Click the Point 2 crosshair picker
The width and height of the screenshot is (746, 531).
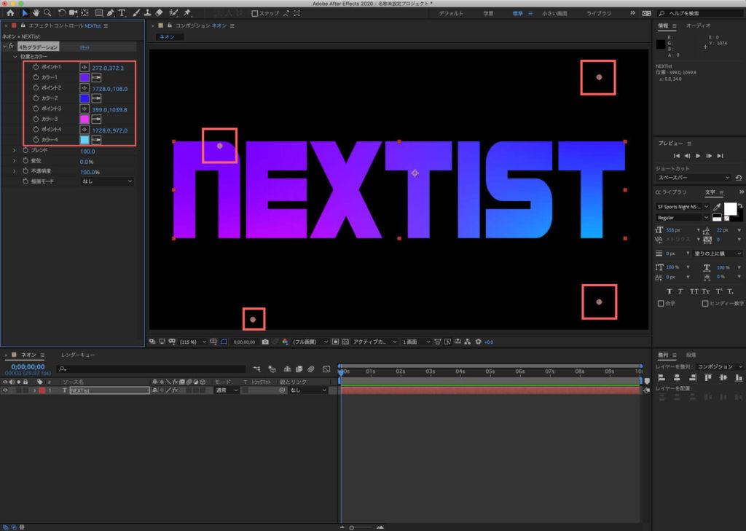(85, 88)
